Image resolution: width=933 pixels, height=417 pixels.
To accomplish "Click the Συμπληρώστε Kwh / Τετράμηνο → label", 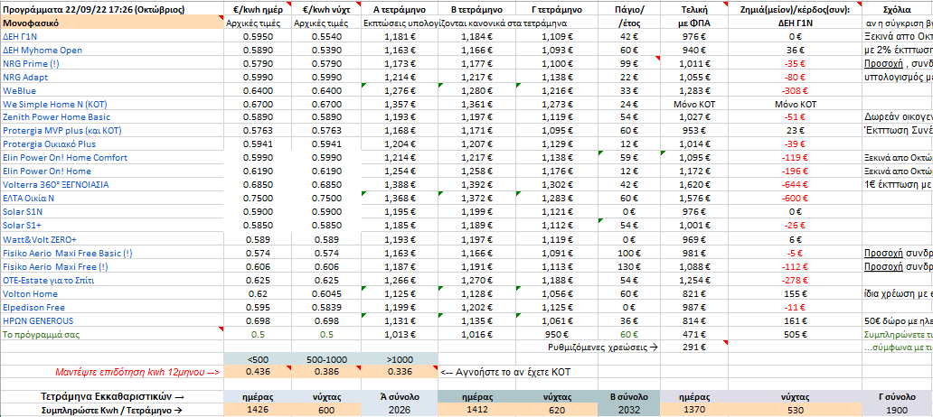I will tap(112, 410).
